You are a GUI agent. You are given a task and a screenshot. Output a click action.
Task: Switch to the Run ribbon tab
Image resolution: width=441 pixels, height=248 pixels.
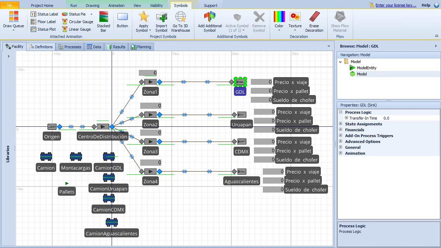(x=74, y=6)
